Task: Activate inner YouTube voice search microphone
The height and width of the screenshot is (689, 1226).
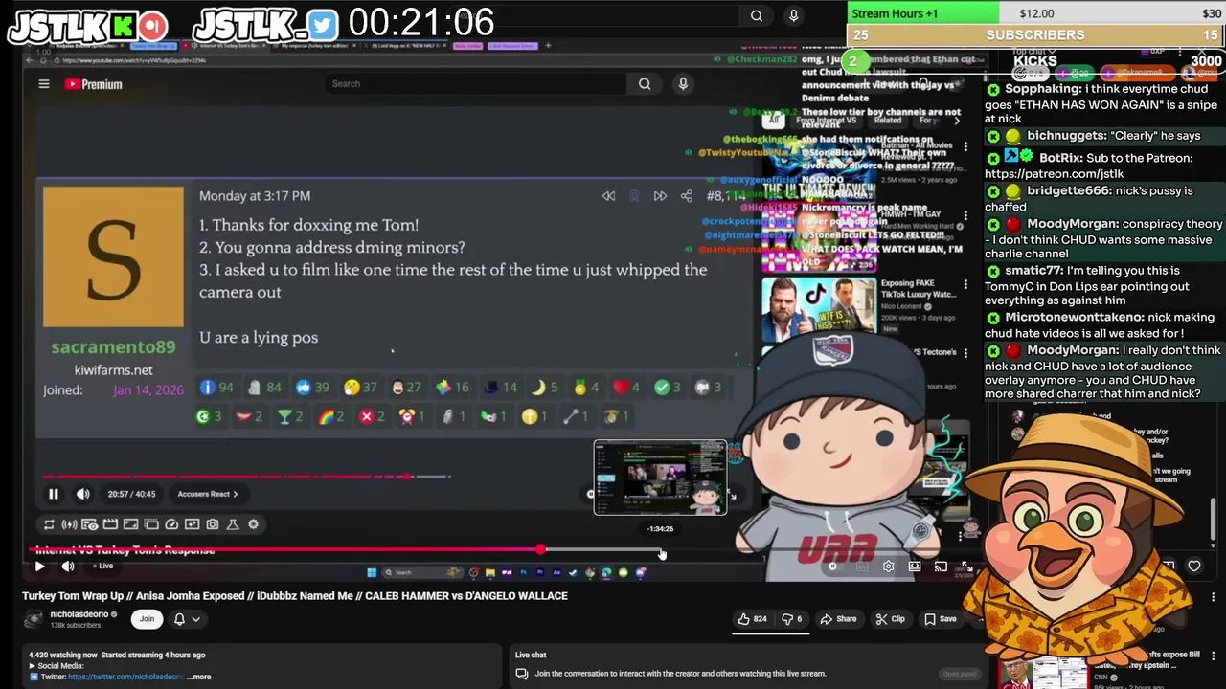Action: [683, 83]
